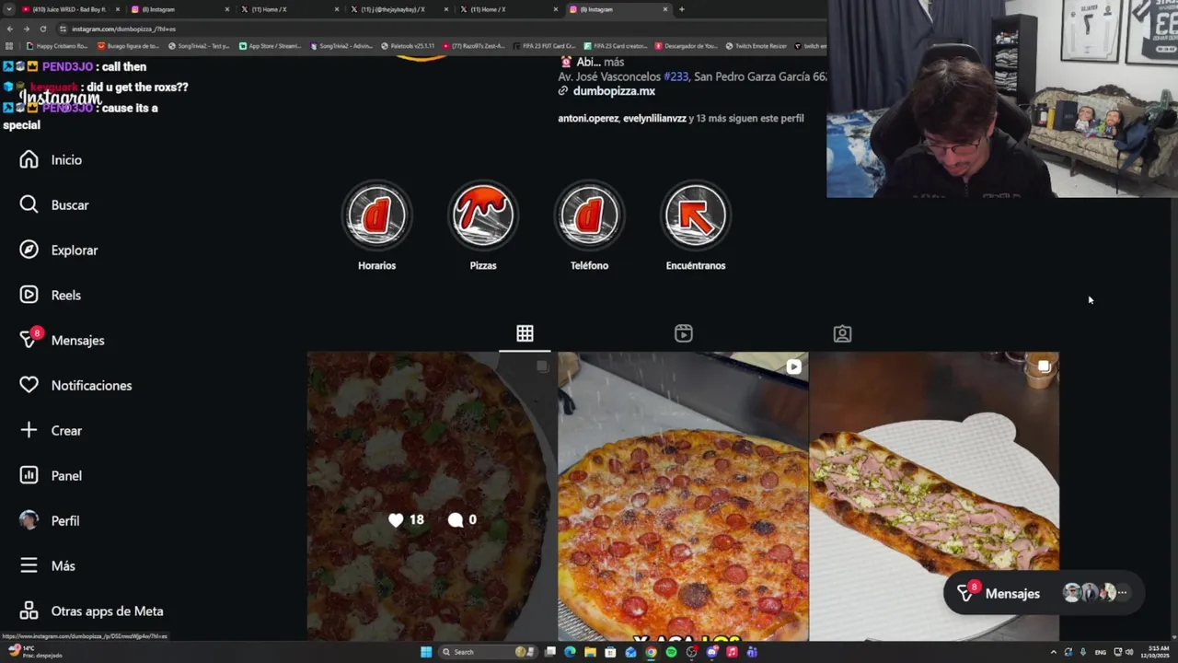Expand bio with the 'más' link
The height and width of the screenshot is (663, 1178).
click(x=614, y=62)
